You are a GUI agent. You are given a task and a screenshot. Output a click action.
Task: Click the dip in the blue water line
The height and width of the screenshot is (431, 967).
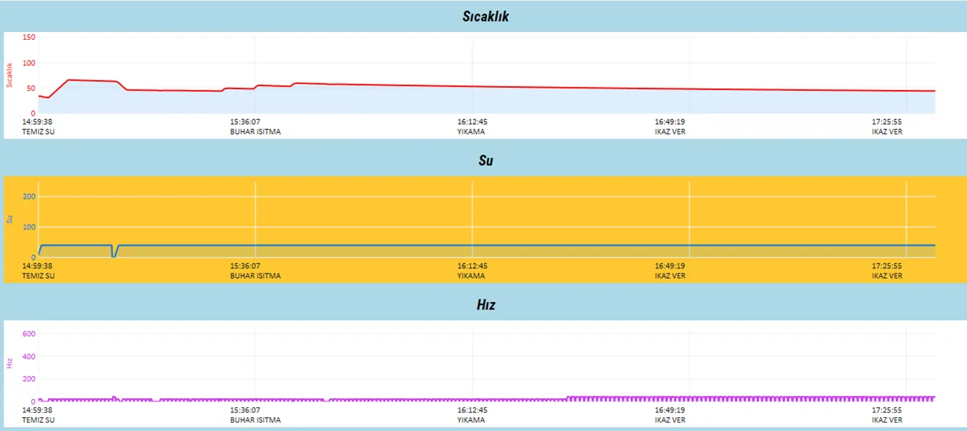click(x=114, y=254)
